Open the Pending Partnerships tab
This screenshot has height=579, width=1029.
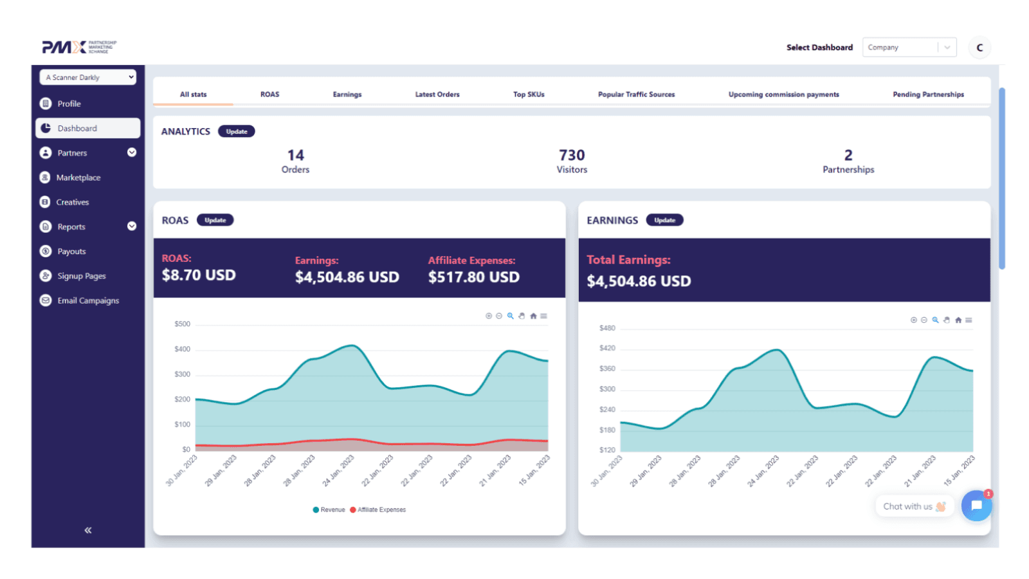pos(928,94)
